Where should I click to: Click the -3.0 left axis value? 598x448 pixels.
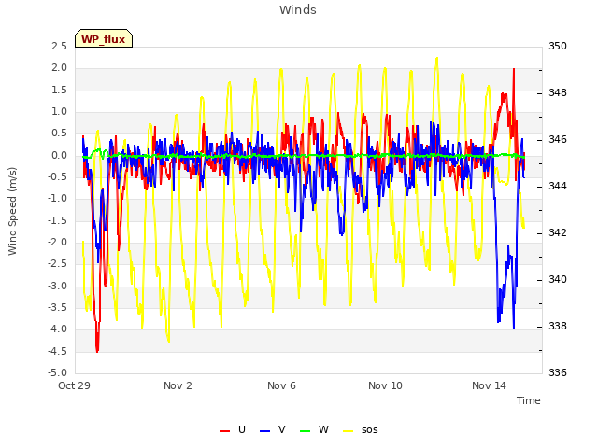[x=57, y=286]
